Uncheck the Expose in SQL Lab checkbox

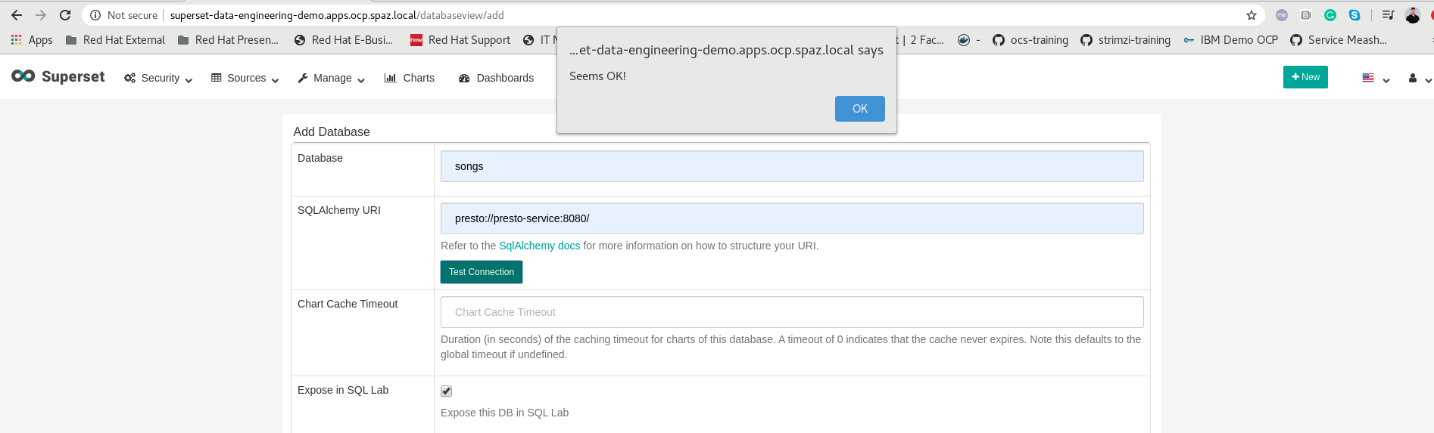coord(447,391)
